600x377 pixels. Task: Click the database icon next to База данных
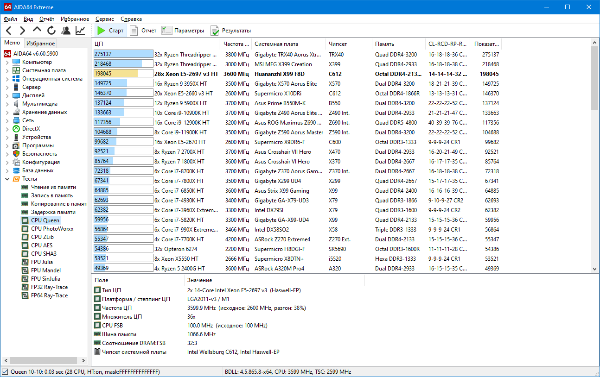pos(16,170)
